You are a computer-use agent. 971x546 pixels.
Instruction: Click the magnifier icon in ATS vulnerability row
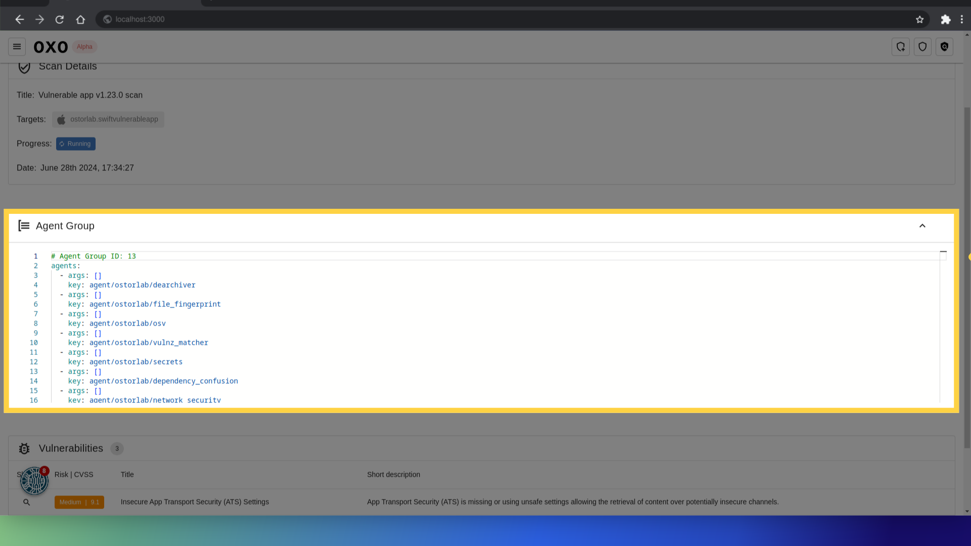tap(26, 502)
